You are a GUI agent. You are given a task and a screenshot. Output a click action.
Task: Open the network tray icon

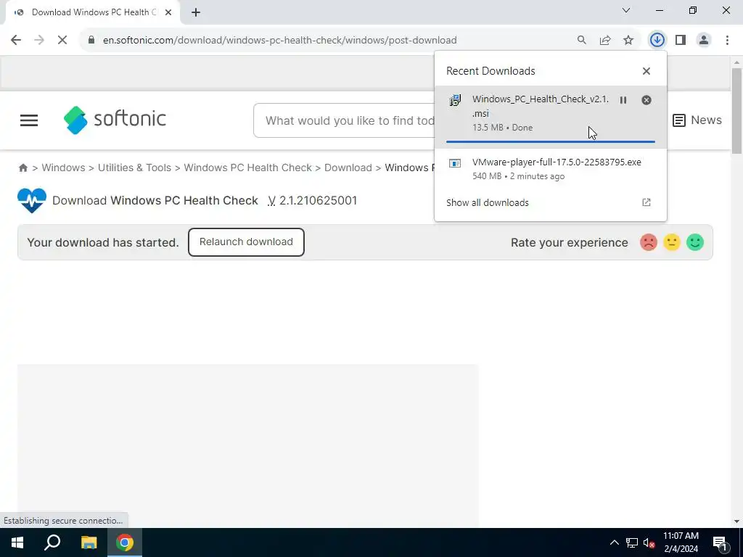click(632, 542)
